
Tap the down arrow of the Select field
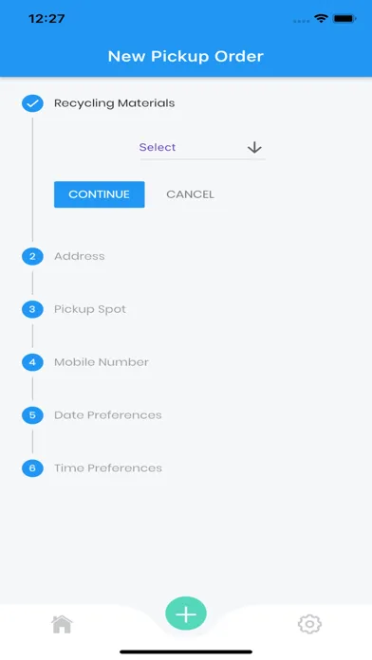[x=254, y=147]
